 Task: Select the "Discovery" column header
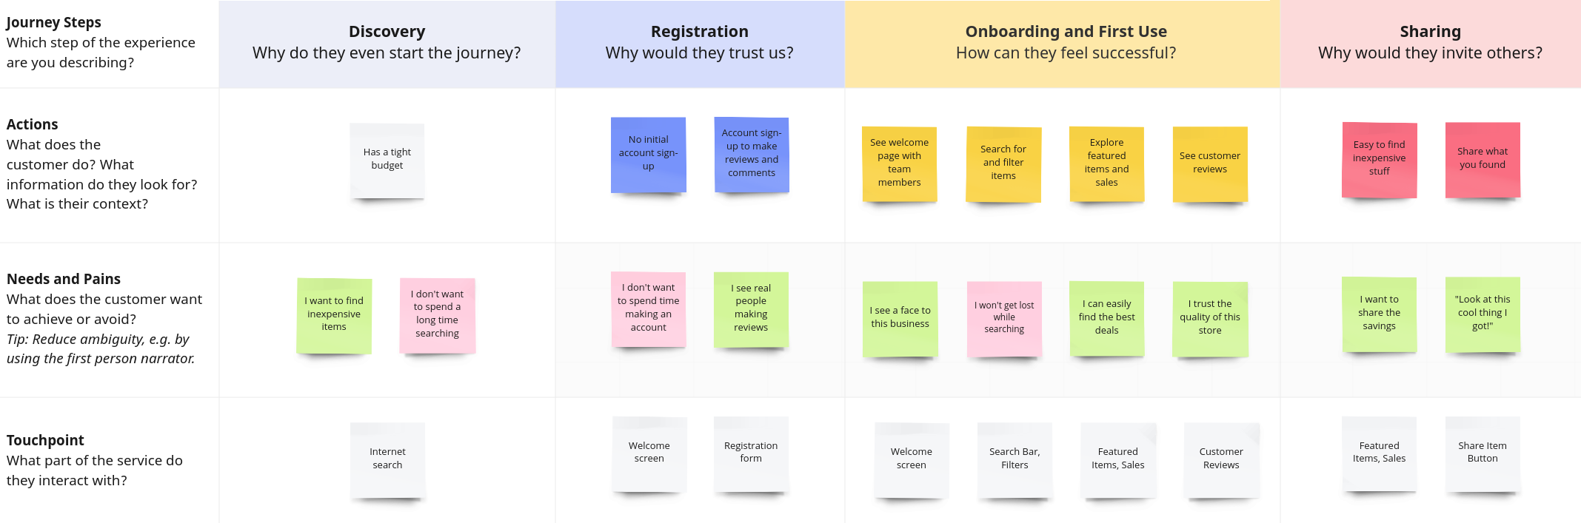387,32
